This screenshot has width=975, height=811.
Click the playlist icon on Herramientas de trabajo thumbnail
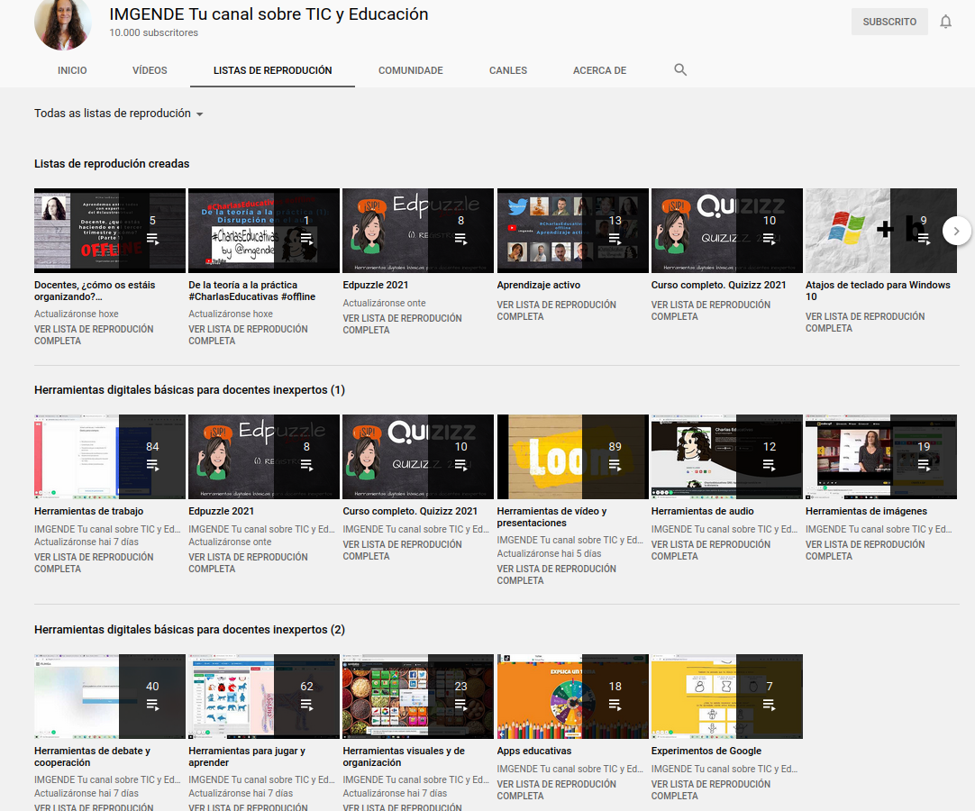[152, 465]
